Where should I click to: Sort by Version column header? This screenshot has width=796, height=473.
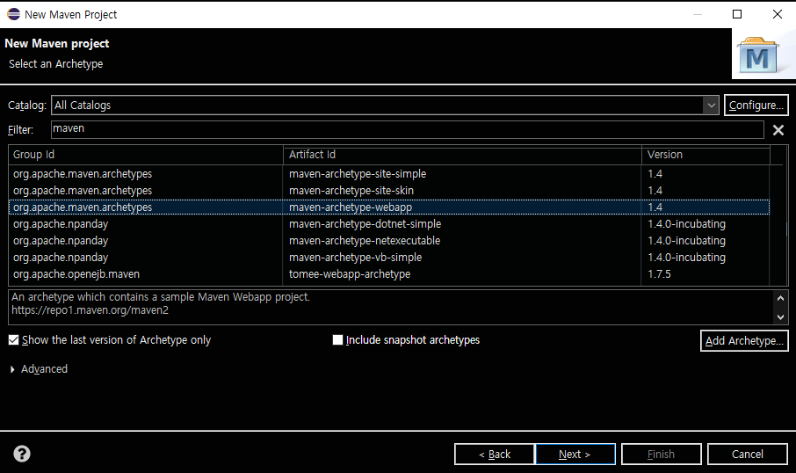706,155
